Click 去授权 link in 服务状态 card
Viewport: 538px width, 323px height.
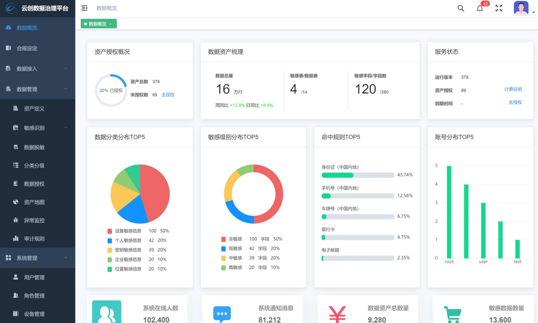click(515, 102)
